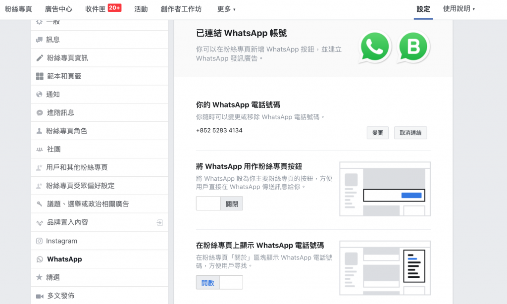Click the 取消連結 button
This screenshot has width=507, height=304.
pyautogui.click(x=410, y=133)
